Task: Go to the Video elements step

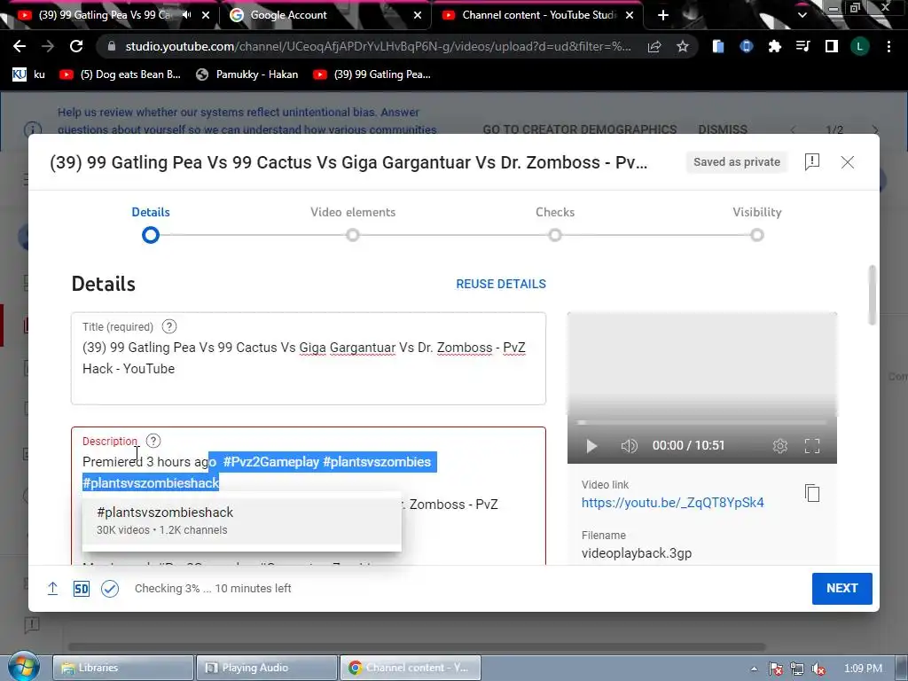Action: (x=353, y=223)
